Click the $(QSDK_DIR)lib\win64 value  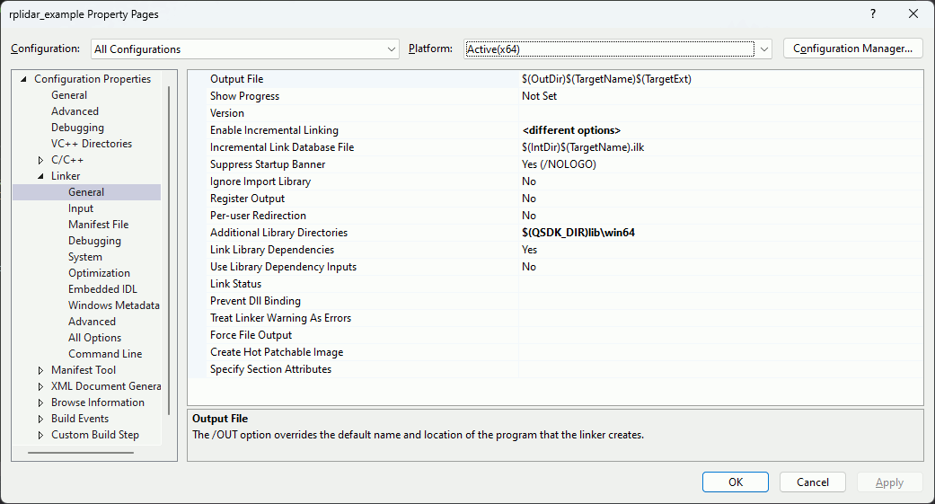(578, 233)
